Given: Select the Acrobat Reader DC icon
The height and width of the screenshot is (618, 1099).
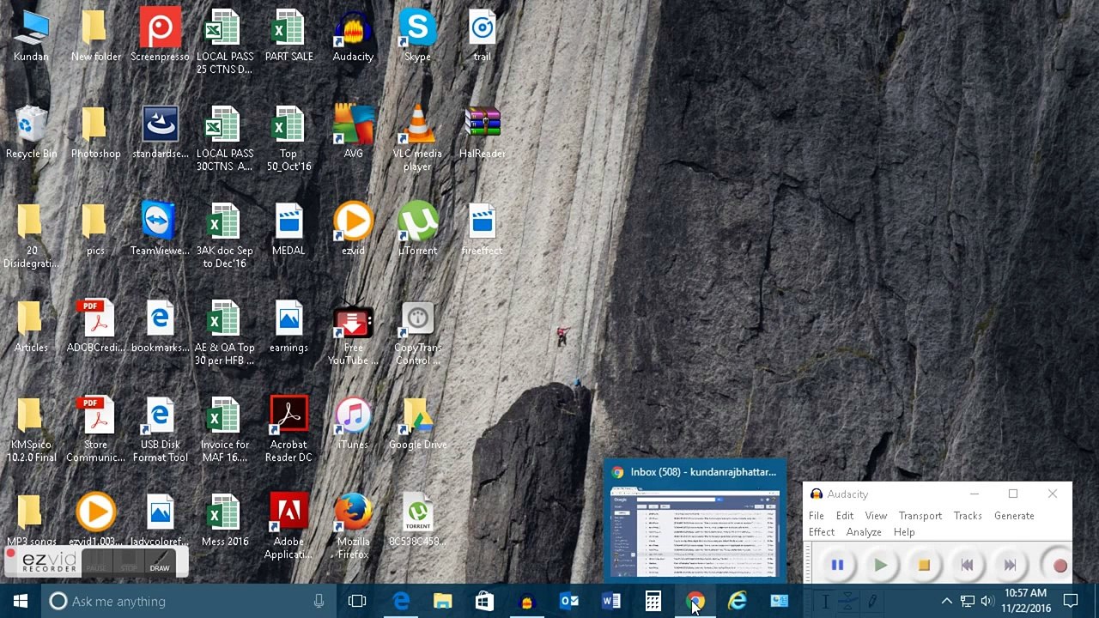Looking at the screenshot, I should [x=288, y=430].
